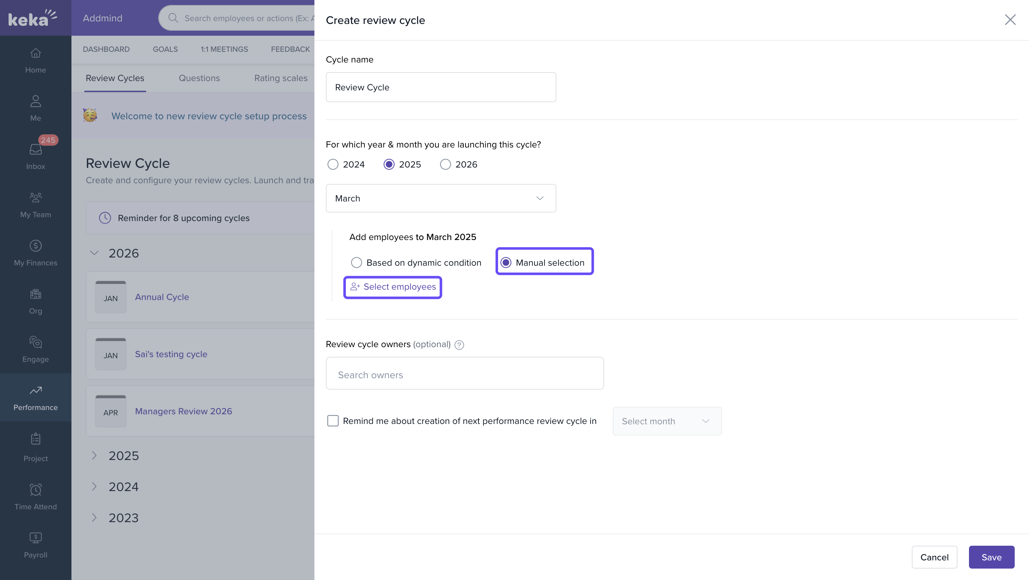Select the 2024 year radio button

click(333, 164)
